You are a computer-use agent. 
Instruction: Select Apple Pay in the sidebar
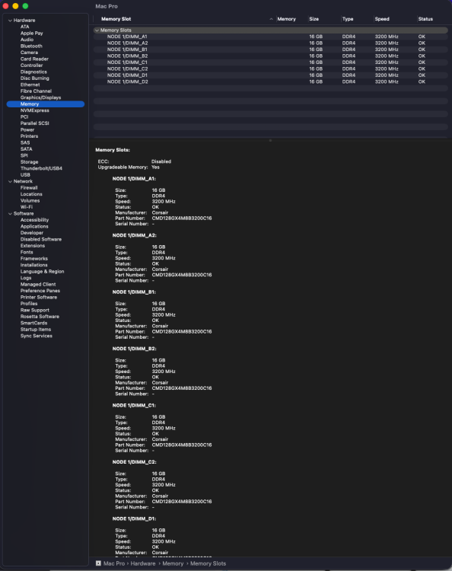click(32, 33)
